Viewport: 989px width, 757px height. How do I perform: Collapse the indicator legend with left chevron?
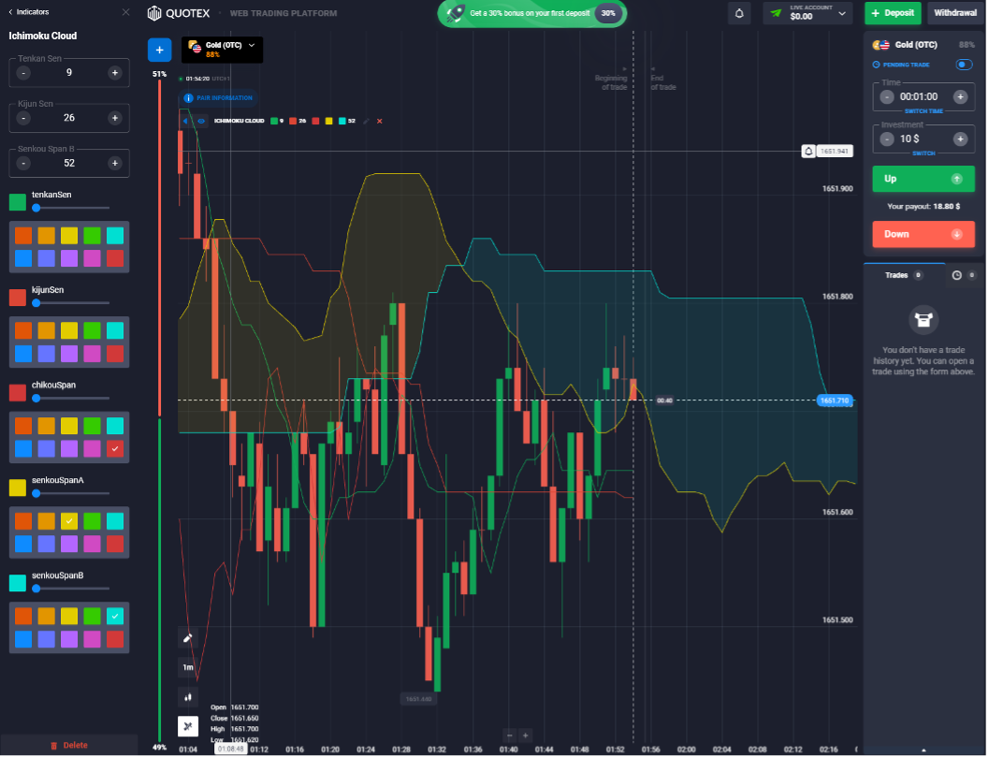186,121
